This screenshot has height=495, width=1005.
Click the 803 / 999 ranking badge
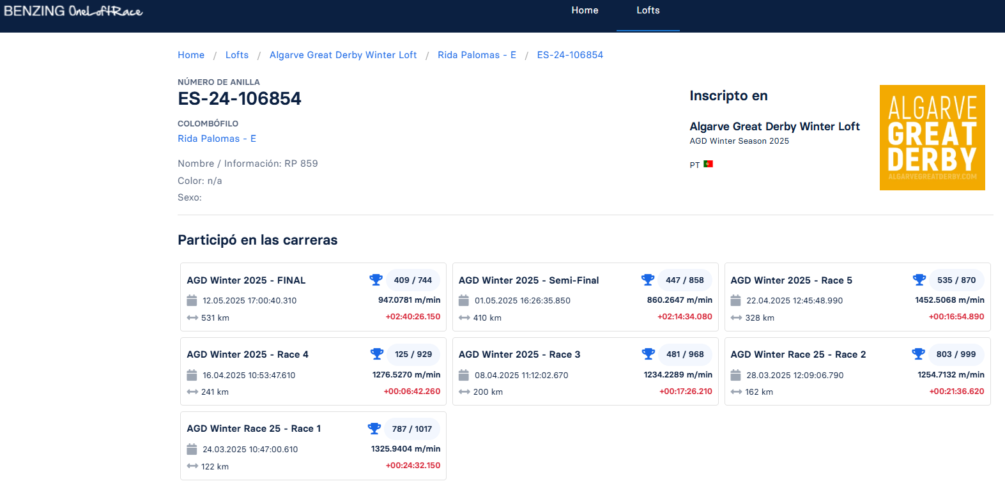tap(956, 354)
